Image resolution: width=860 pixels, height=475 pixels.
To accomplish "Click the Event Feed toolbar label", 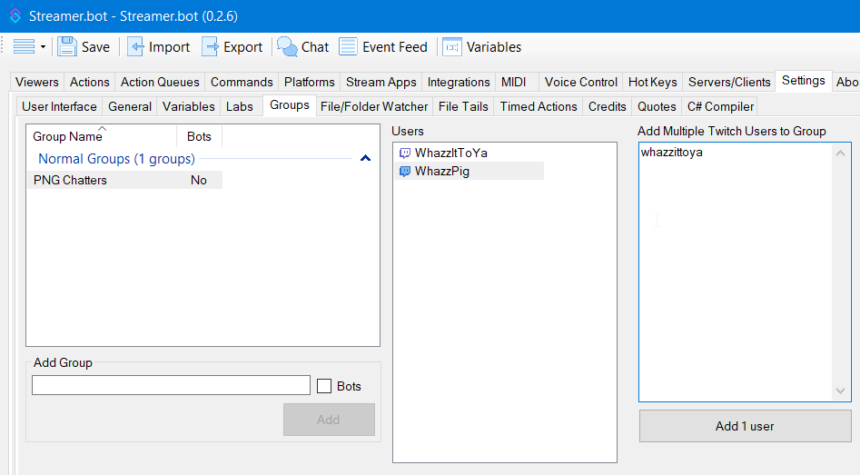I will (395, 47).
